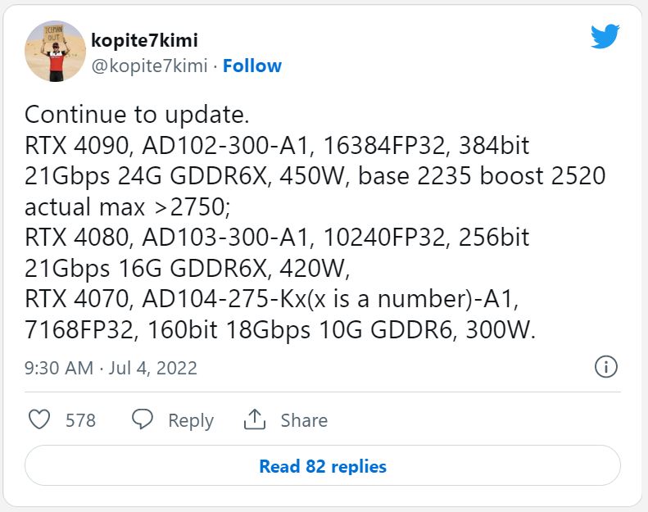Like the tweet with the heart icon
This screenshot has height=512, width=648.
39,420
